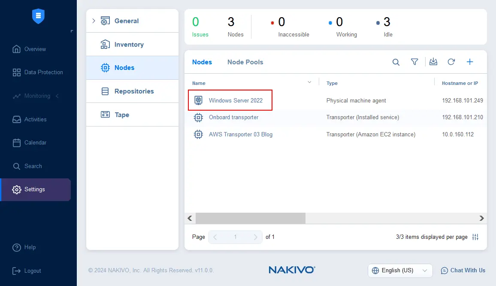496x286 pixels.
Task: Switch to the Nodes tab
Action: pos(202,62)
